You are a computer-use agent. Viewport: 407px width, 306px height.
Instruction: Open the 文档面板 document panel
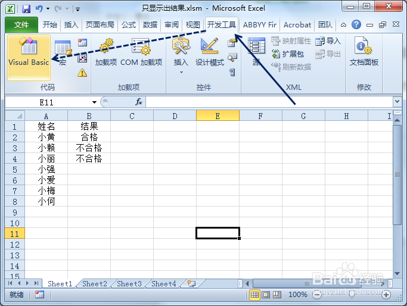pyautogui.click(x=364, y=52)
